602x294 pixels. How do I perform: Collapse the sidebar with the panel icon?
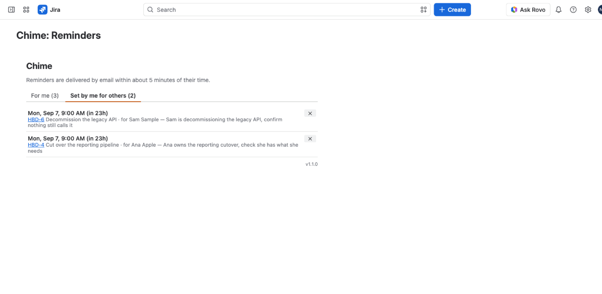point(11,10)
